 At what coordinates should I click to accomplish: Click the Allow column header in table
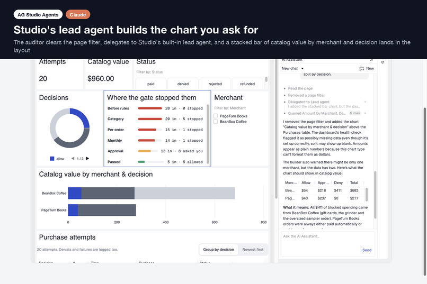pyautogui.click(x=306, y=182)
